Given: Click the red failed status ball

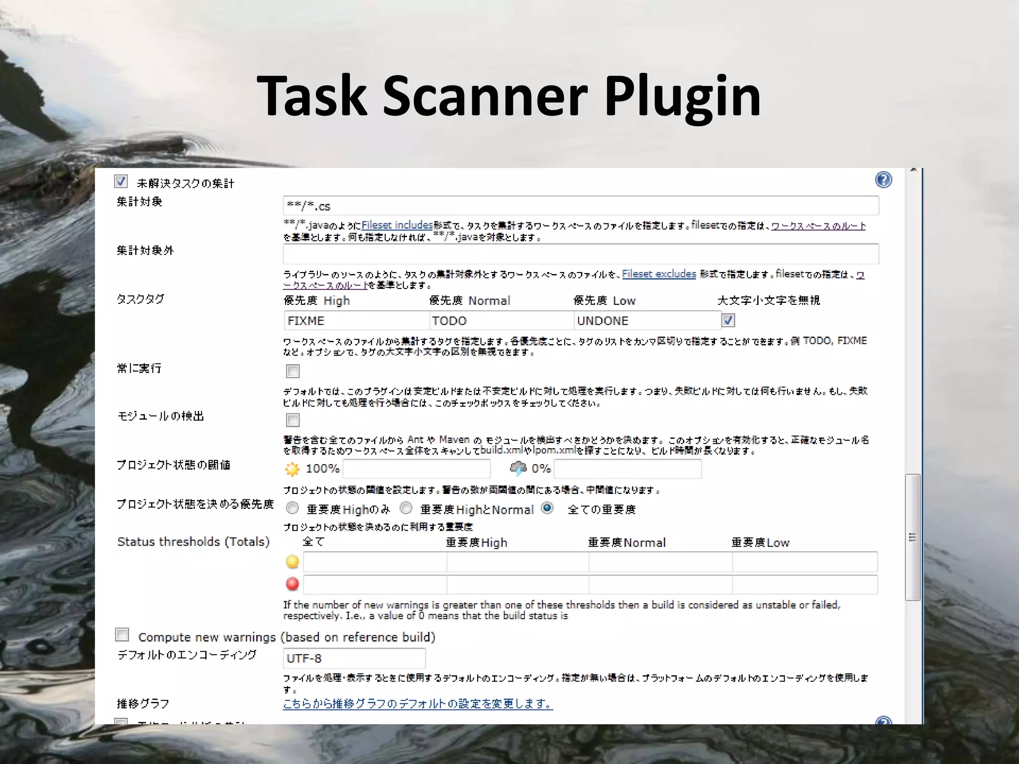Looking at the screenshot, I should [293, 584].
